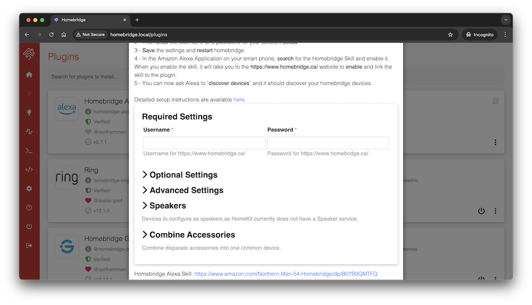532x305 pixels.
Task: Open Accessories via the lightbulb sidebar icon
Action: click(x=29, y=113)
